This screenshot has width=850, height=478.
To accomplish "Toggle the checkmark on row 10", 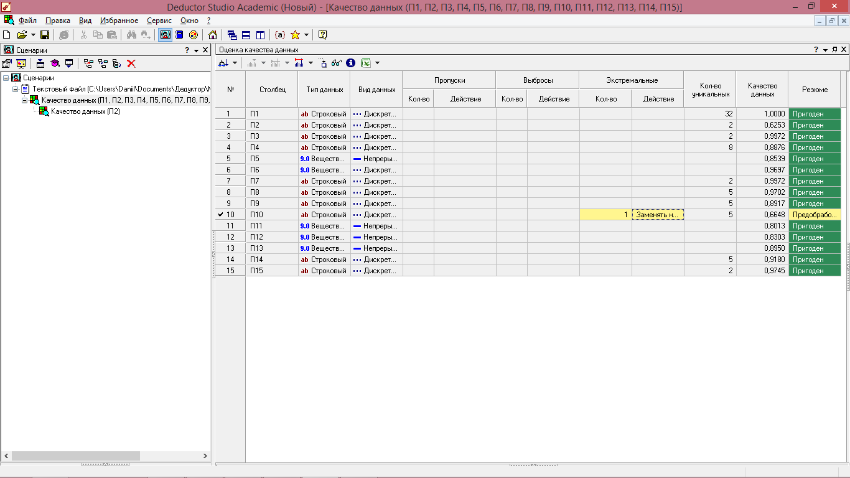I will (x=220, y=215).
